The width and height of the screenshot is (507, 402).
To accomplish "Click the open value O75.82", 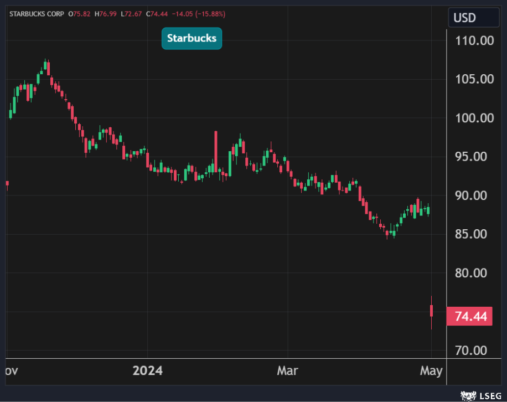I will click(x=80, y=13).
